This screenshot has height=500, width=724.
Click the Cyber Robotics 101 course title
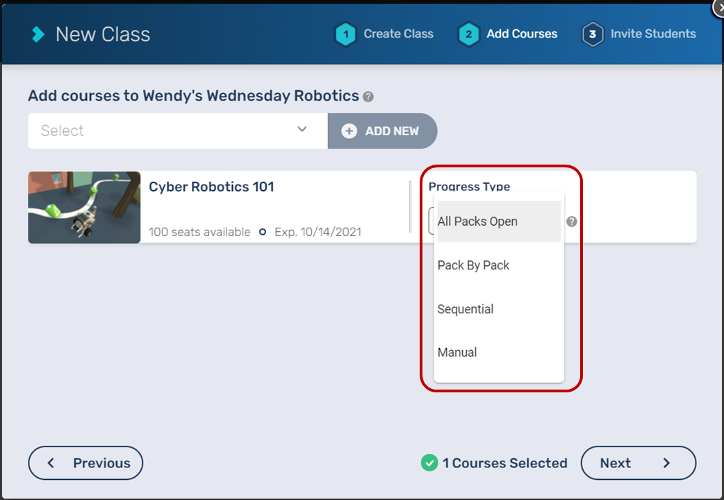point(211,187)
